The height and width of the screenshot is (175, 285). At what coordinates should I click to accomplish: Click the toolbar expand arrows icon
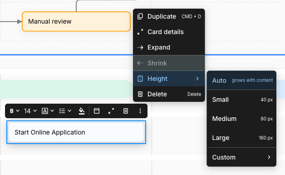[111, 111]
